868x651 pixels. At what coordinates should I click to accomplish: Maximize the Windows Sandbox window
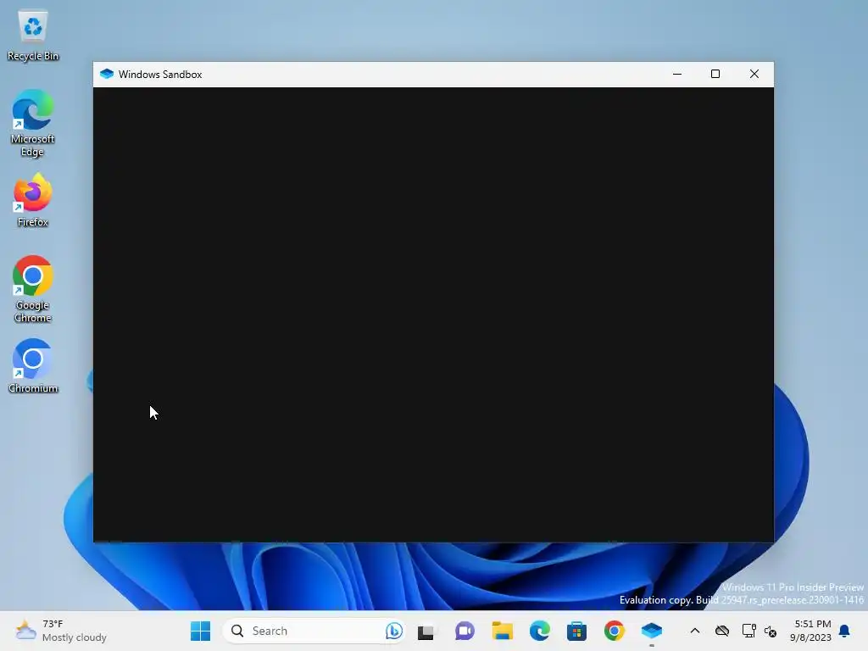click(x=715, y=75)
